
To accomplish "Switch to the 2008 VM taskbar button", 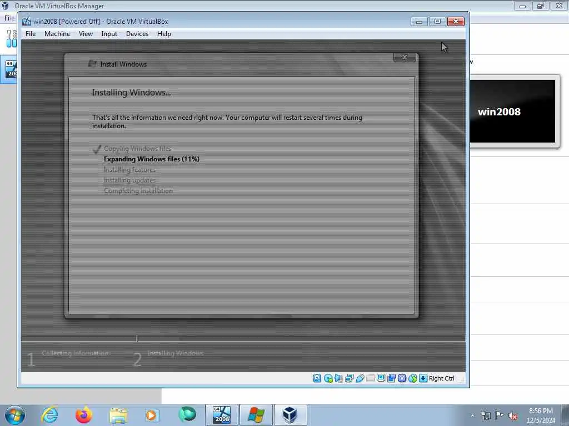I will (222, 415).
